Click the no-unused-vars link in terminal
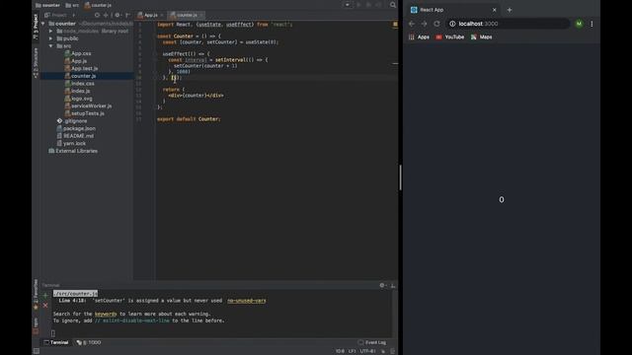Image resolution: width=632 pixels, height=355 pixels. [x=246, y=301]
